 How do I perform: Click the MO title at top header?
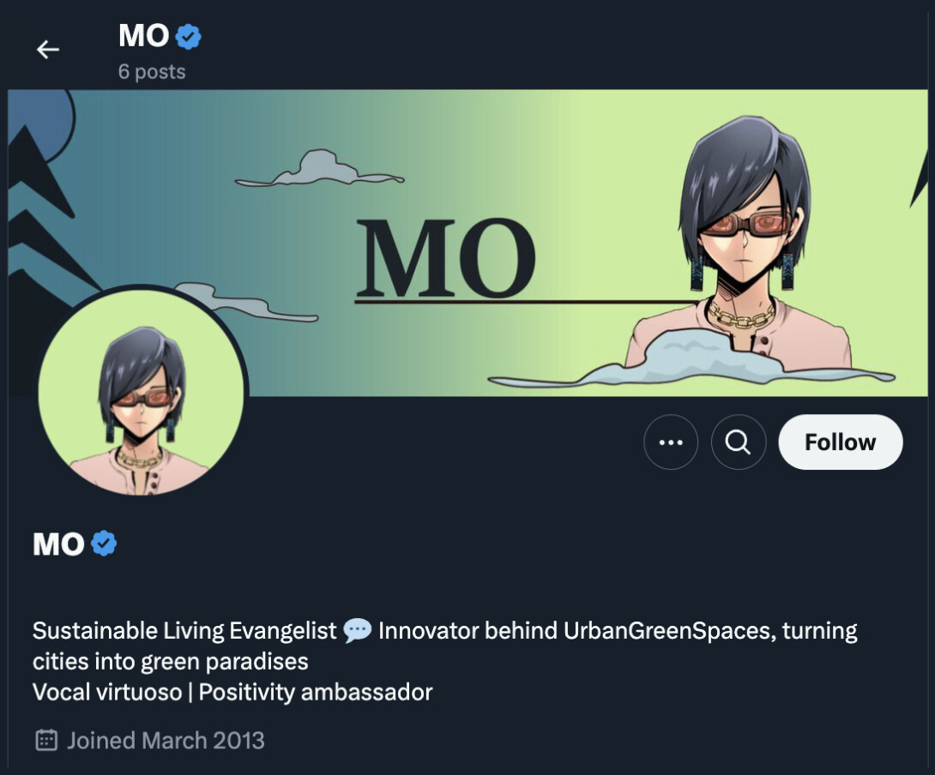pyautogui.click(x=144, y=36)
